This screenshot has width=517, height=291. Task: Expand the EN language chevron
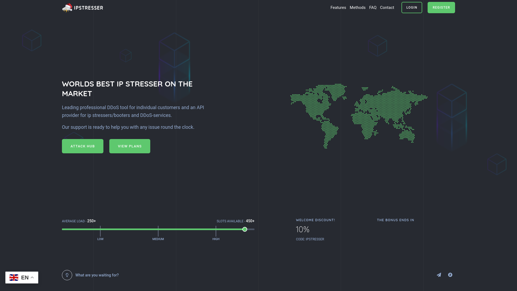32,278
